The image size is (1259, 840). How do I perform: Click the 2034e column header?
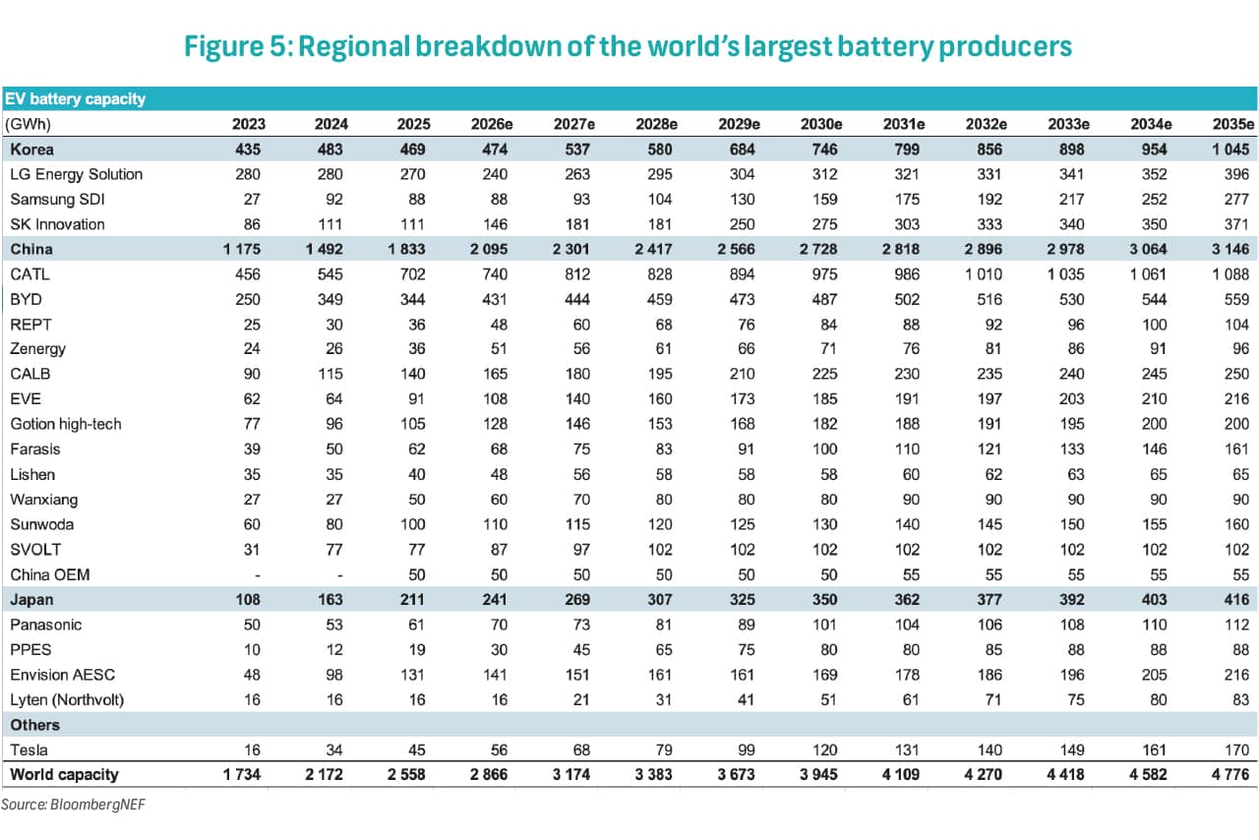(x=1153, y=124)
